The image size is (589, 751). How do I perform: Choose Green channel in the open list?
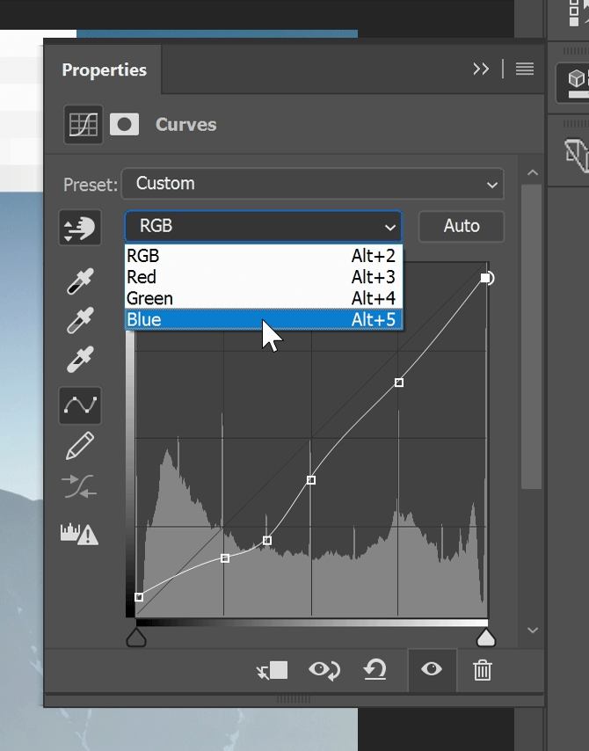264,298
